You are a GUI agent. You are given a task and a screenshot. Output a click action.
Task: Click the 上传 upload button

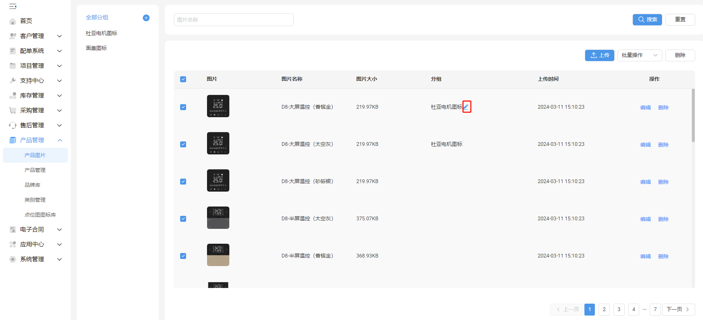tap(599, 55)
